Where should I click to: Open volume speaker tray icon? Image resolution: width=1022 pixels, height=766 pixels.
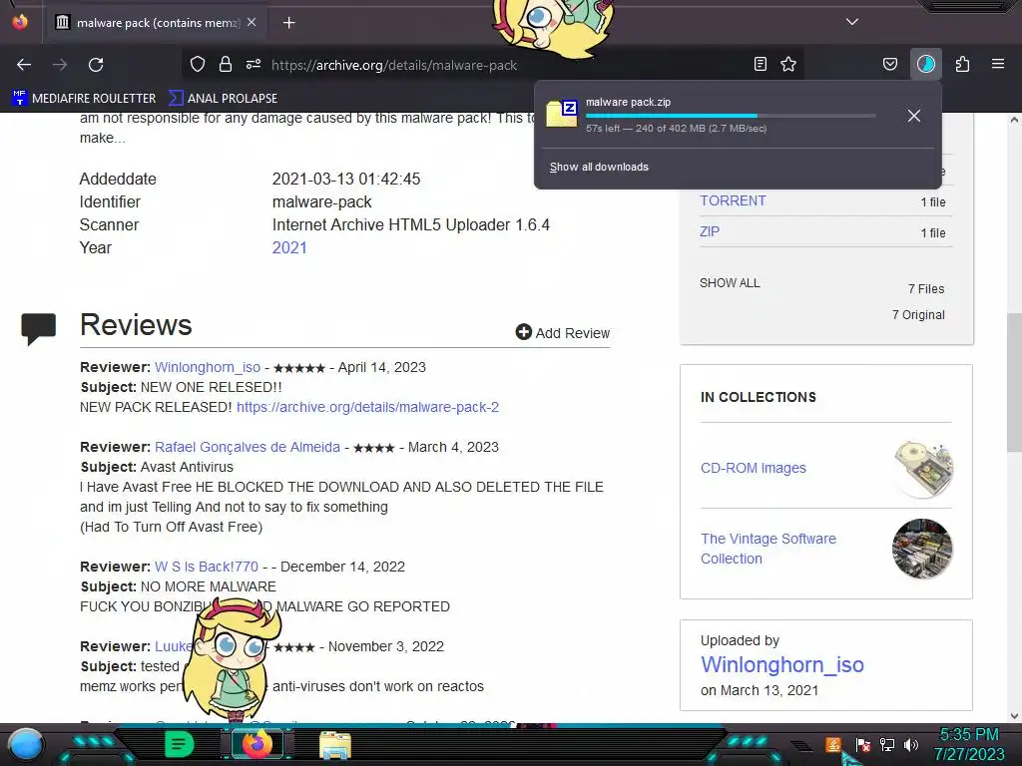(911, 744)
